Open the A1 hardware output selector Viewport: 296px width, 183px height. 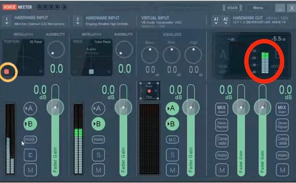pos(216,21)
